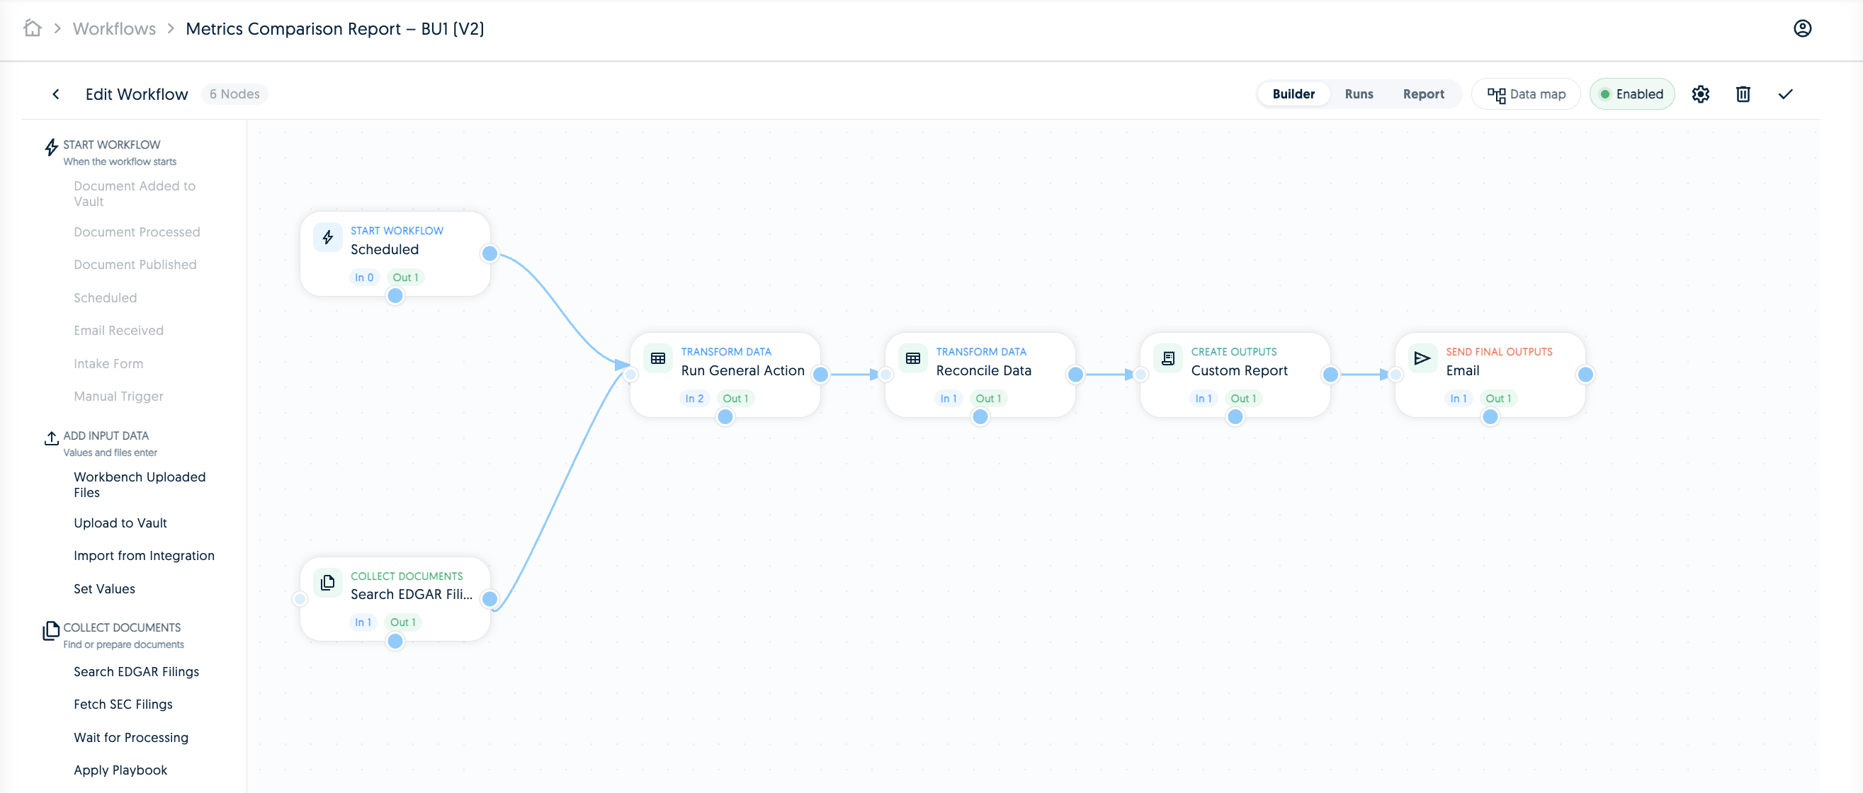
Task: Click right output port of Email node
Action: click(1585, 375)
